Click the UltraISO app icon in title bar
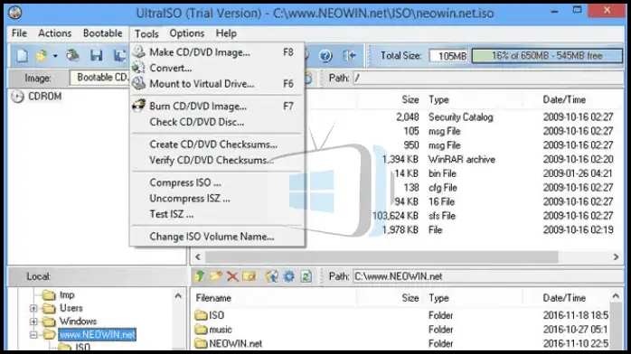The image size is (631, 354). click(x=14, y=13)
